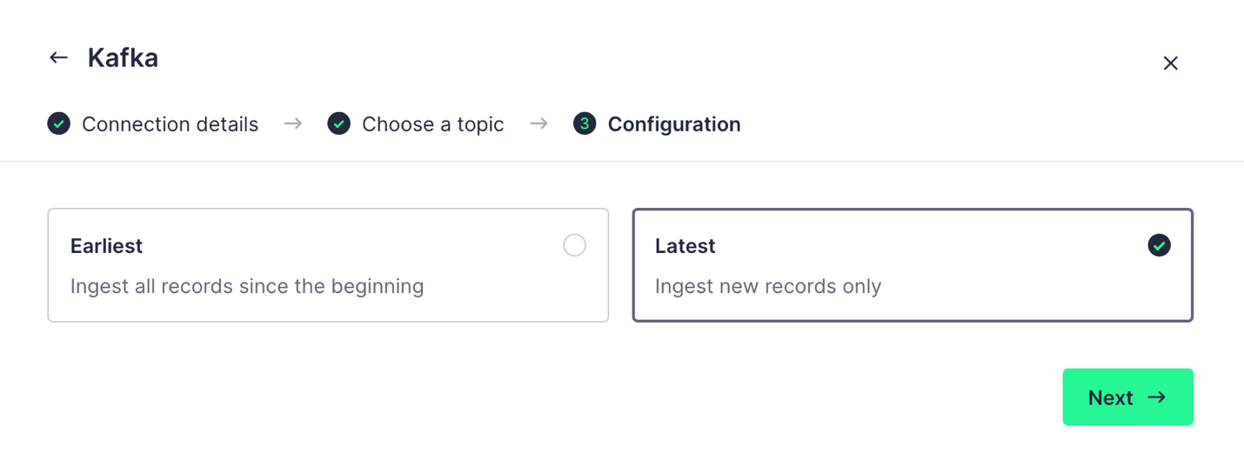
Task: Open the Connection details step
Action: (x=170, y=124)
